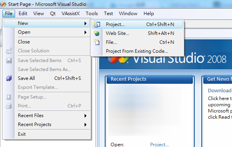Expand the Open submenu arrow

(85, 33)
